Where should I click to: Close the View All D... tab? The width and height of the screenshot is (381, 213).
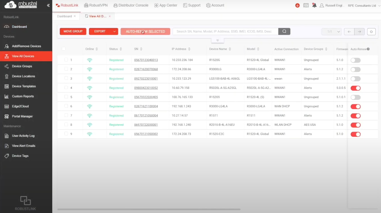coord(110,16)
